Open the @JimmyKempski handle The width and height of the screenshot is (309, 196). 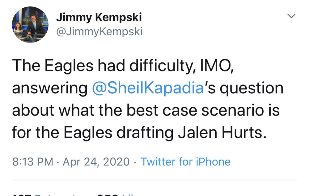[99, 31]
